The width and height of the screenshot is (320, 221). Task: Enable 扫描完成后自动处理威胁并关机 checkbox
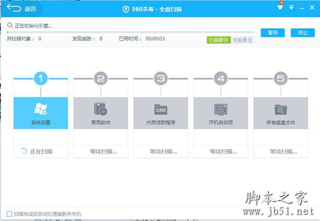9,214
